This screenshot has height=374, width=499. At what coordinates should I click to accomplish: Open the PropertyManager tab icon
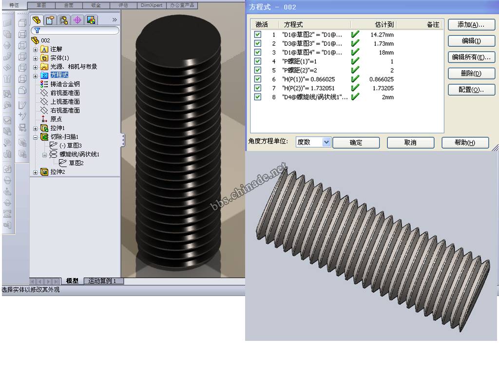point(50,20)
